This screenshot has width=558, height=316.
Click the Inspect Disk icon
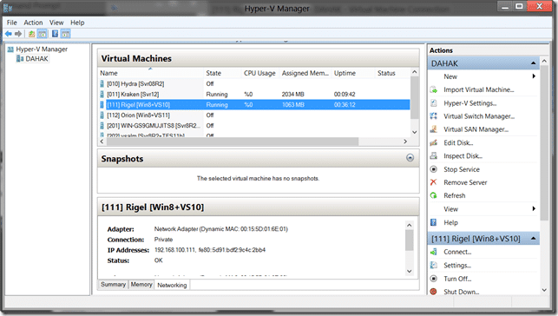click(433, 156)
